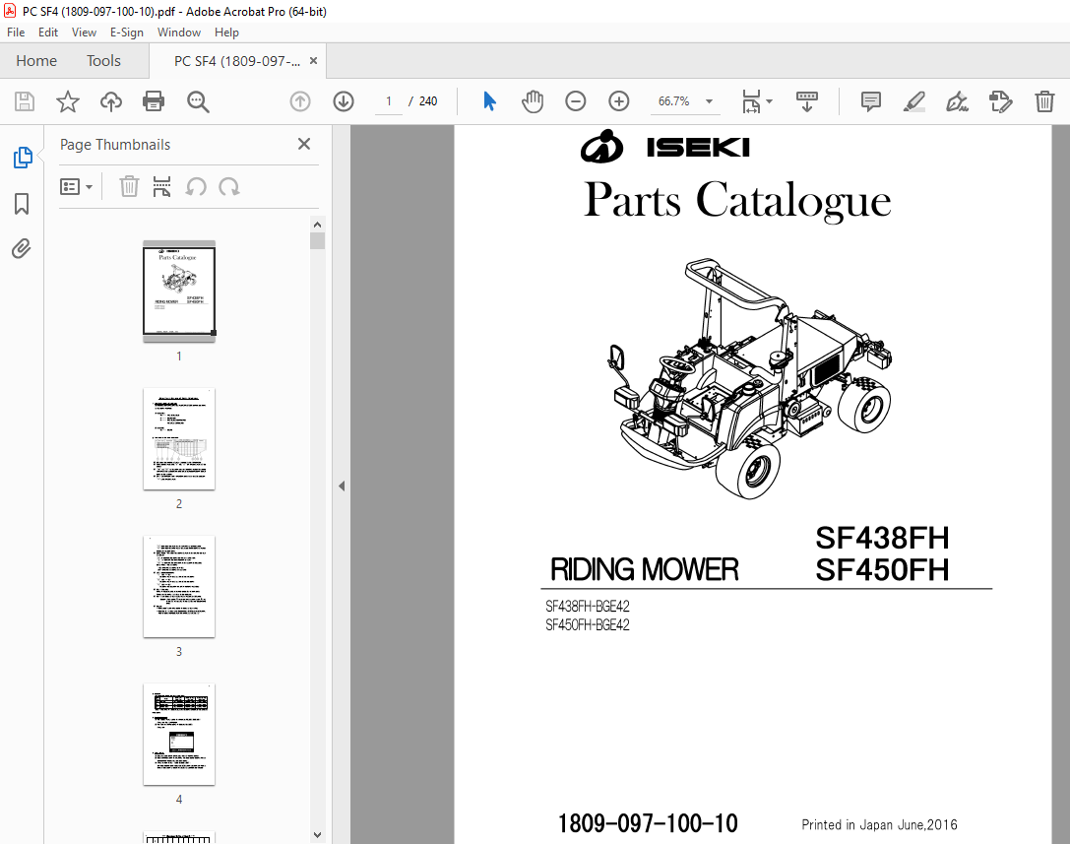The width and height of the screenshot is (1070, 844).
Task: Close the PC SF4 document tab
Action: (313, 61)
